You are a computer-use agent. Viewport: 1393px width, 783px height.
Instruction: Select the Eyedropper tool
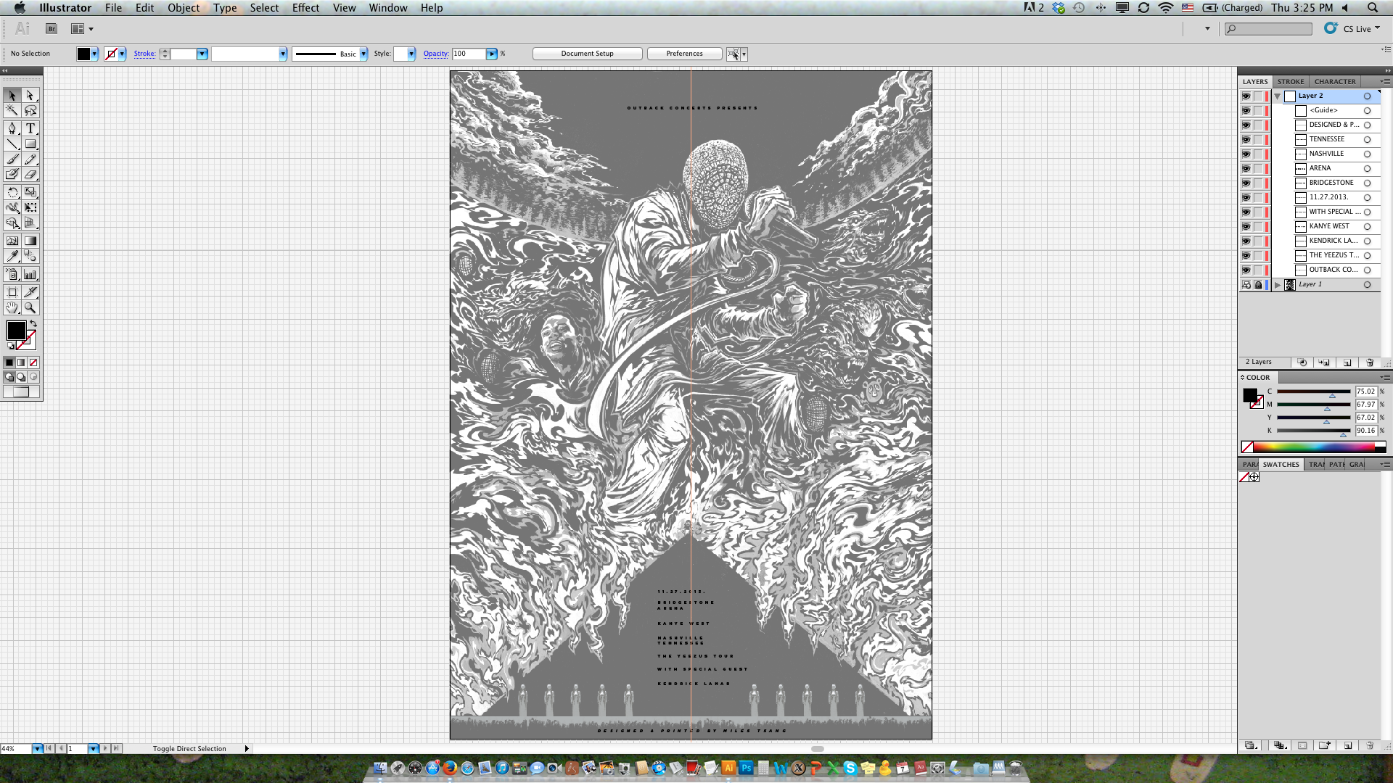point(12,256)
